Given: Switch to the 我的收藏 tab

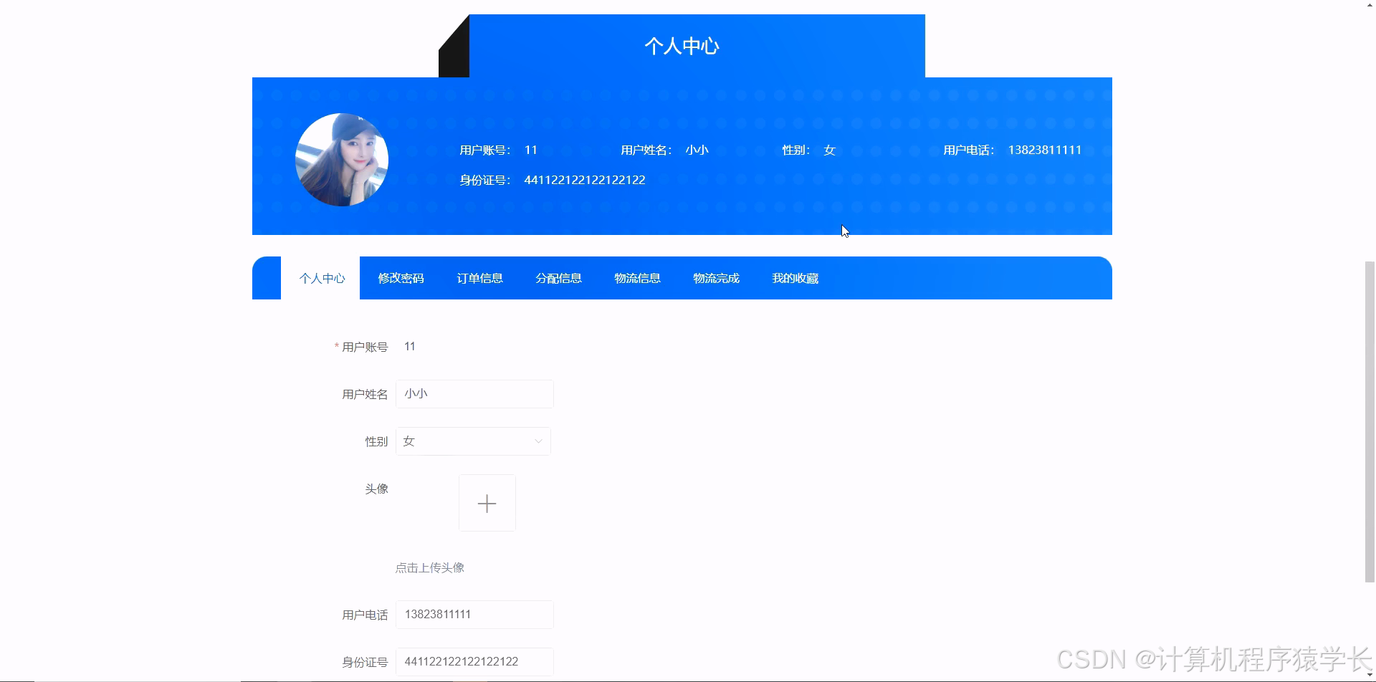Looking at the screenshot, I should point(795,278).
